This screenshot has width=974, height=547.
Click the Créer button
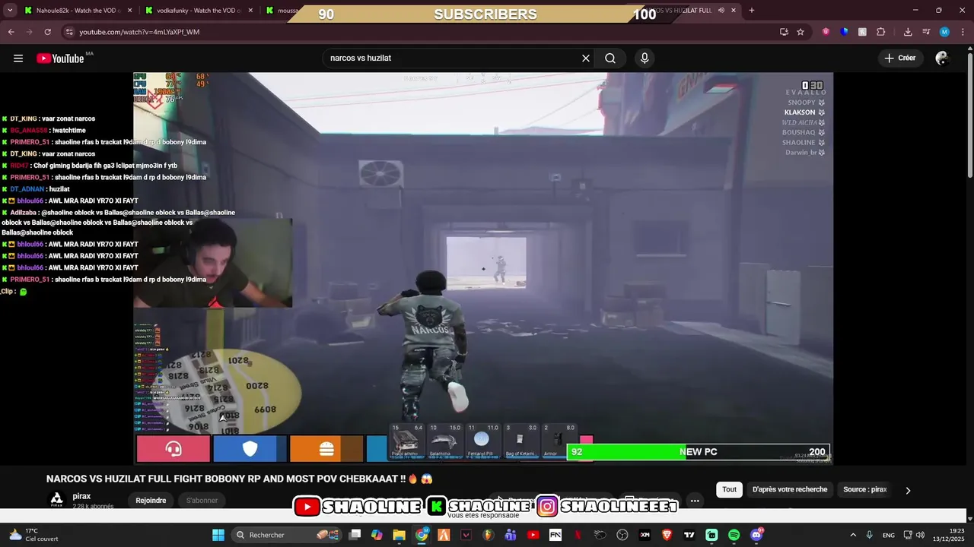[899, 58]
